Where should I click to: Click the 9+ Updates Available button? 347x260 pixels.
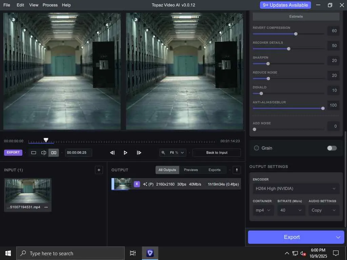(285, 5)
